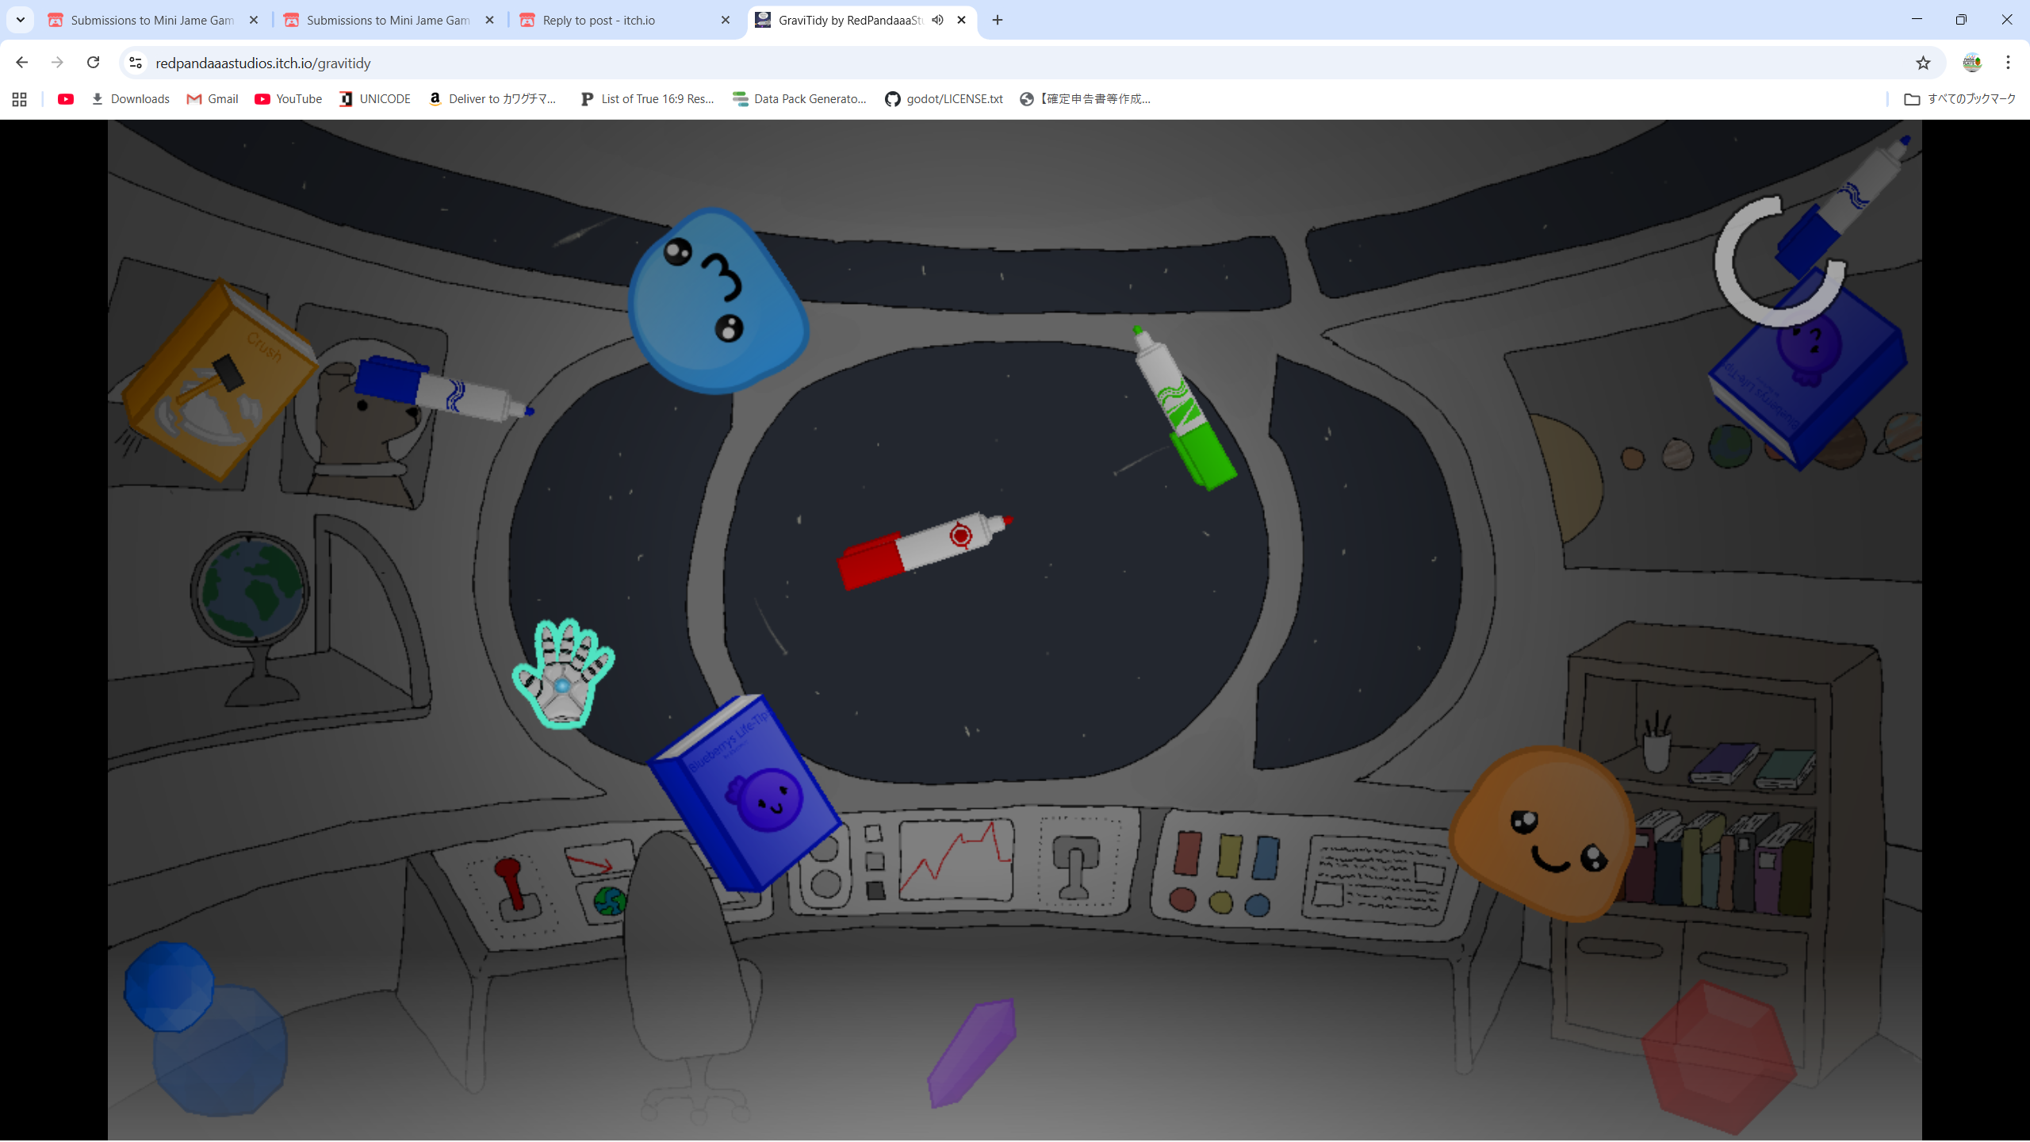Image resolution: width=2030 pixels, height=1142 pixels.
Task: Open the godot/LICENSE.txt bookmark
Action: click(x=944, y=99)
